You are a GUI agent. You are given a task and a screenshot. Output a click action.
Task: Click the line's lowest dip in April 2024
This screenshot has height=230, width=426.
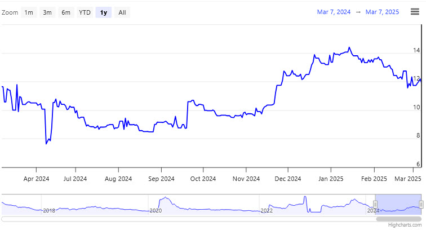[x=46, y=144]
